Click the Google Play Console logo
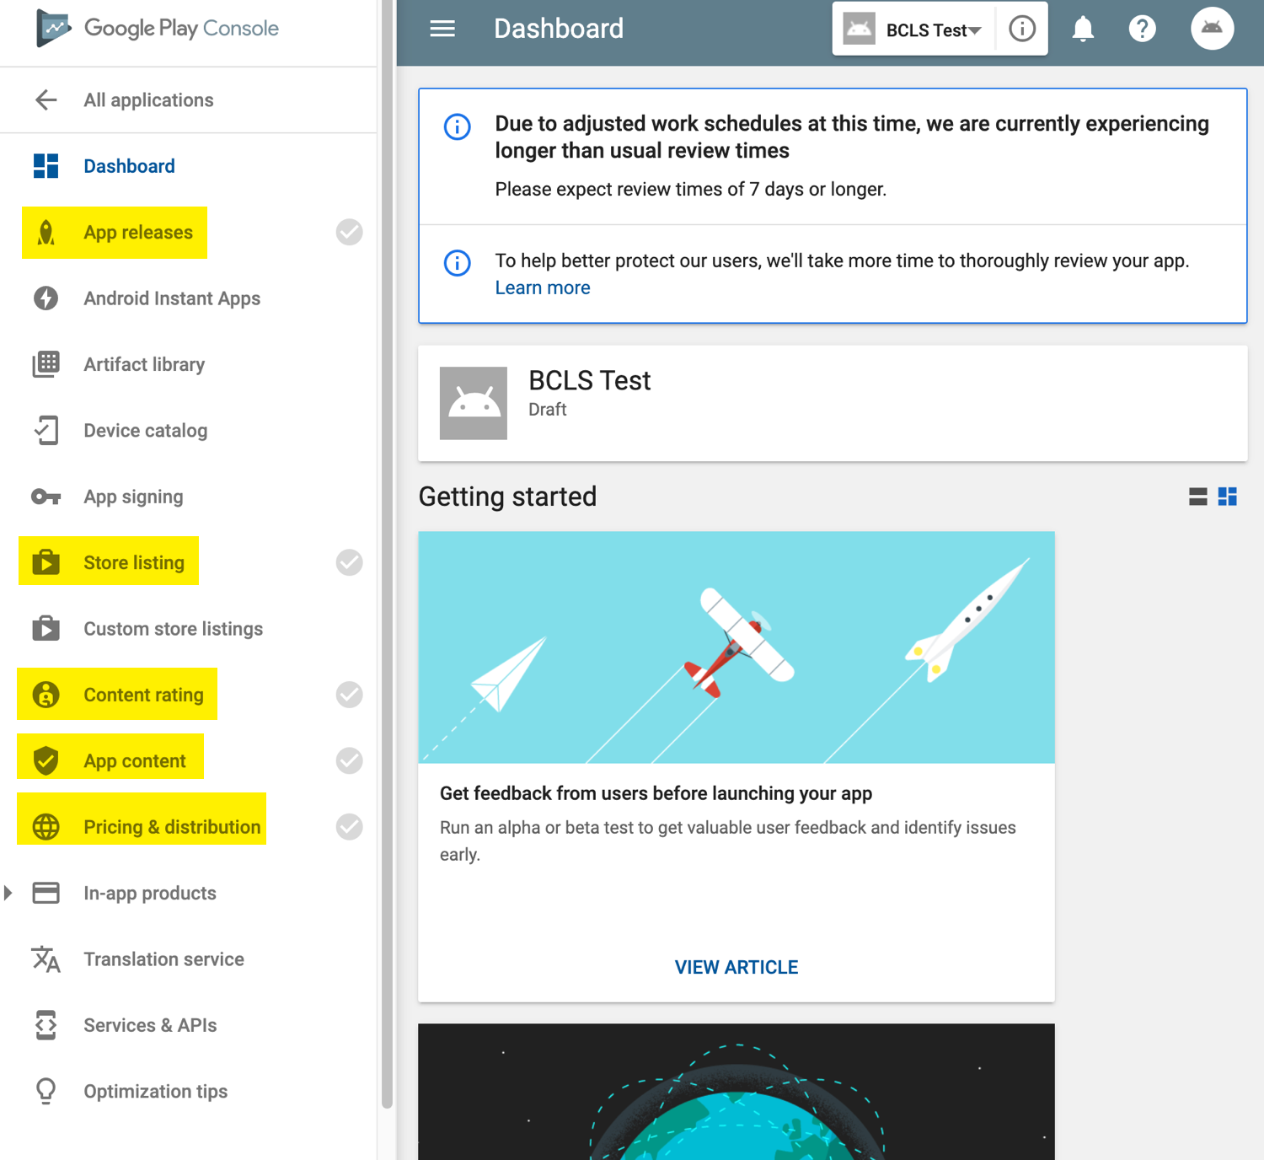This screenshot has width=1264, height=1160. tap(157, 29)
